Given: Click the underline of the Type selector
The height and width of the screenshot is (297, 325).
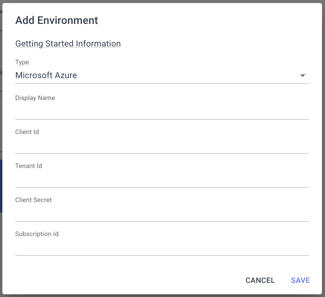Looking at the screenshot, I should [162, 84].
